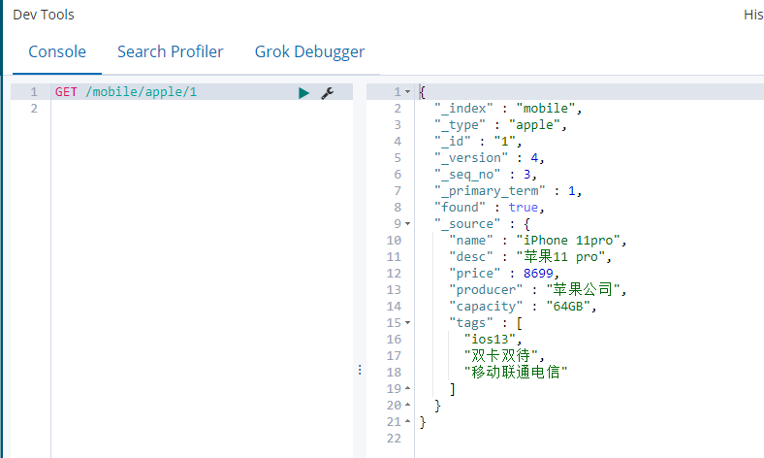The image size is (764, 458).
Task: Run the GET request with the play icon
Action: pos(303,93)
